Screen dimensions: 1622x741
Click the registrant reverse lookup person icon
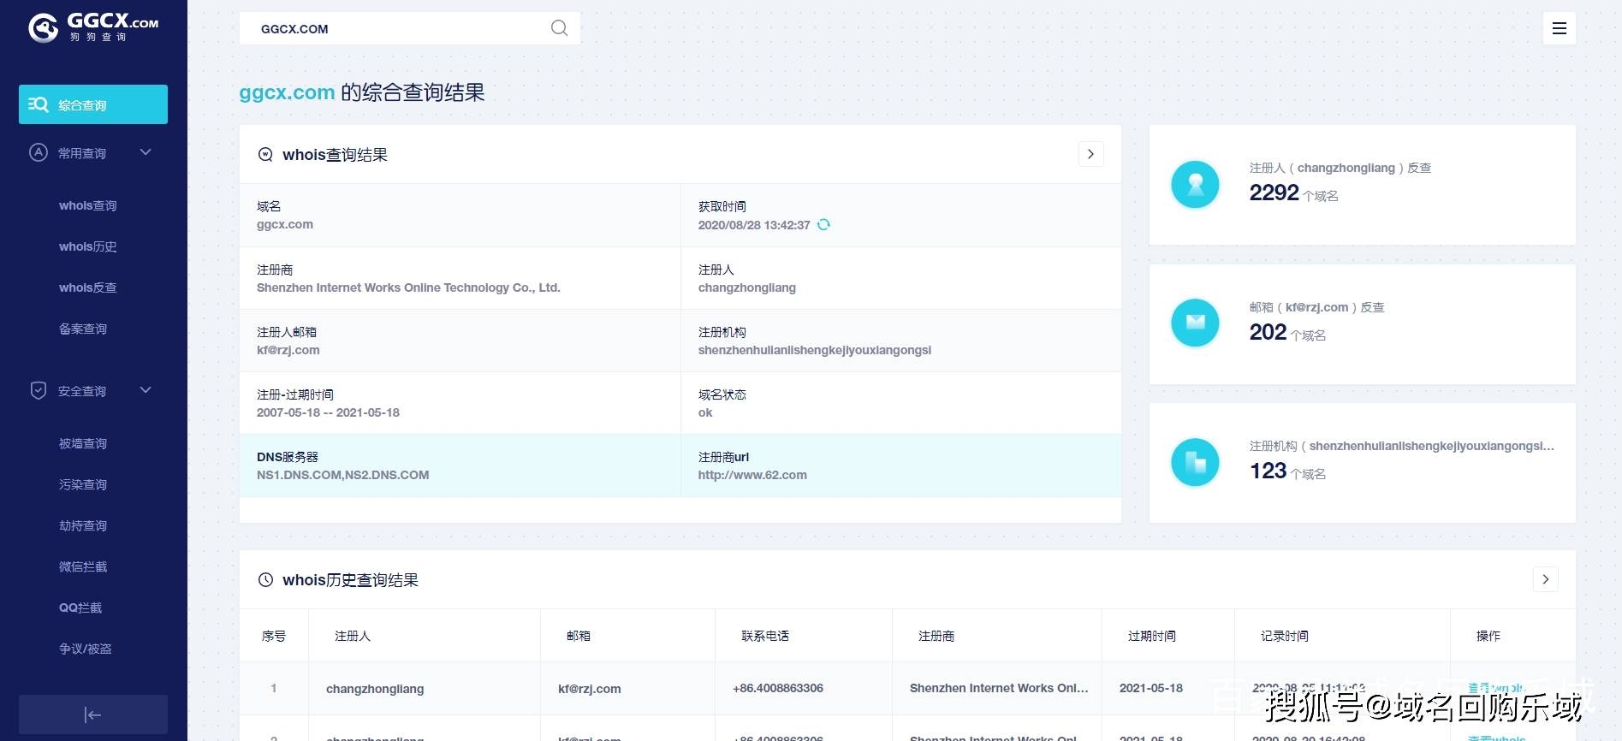coord(1195,185)
